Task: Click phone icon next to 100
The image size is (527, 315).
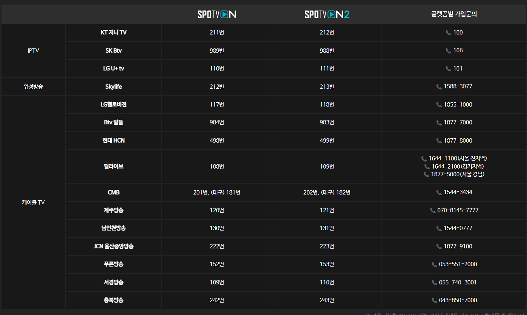Action: pos(448,33)
